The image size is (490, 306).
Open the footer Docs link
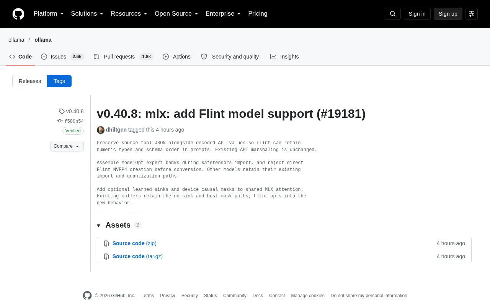[258, 296]
